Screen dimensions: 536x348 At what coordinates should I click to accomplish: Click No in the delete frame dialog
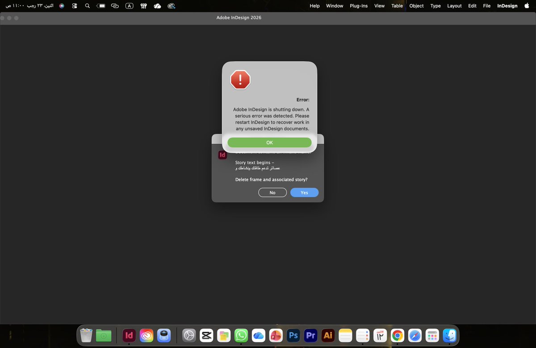[272, 193]
